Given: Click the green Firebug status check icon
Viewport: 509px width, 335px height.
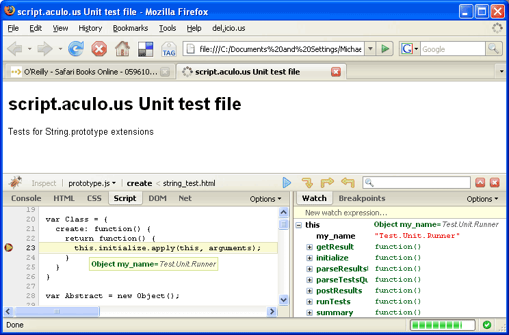Looking at the screenshot, I should 486,325.
